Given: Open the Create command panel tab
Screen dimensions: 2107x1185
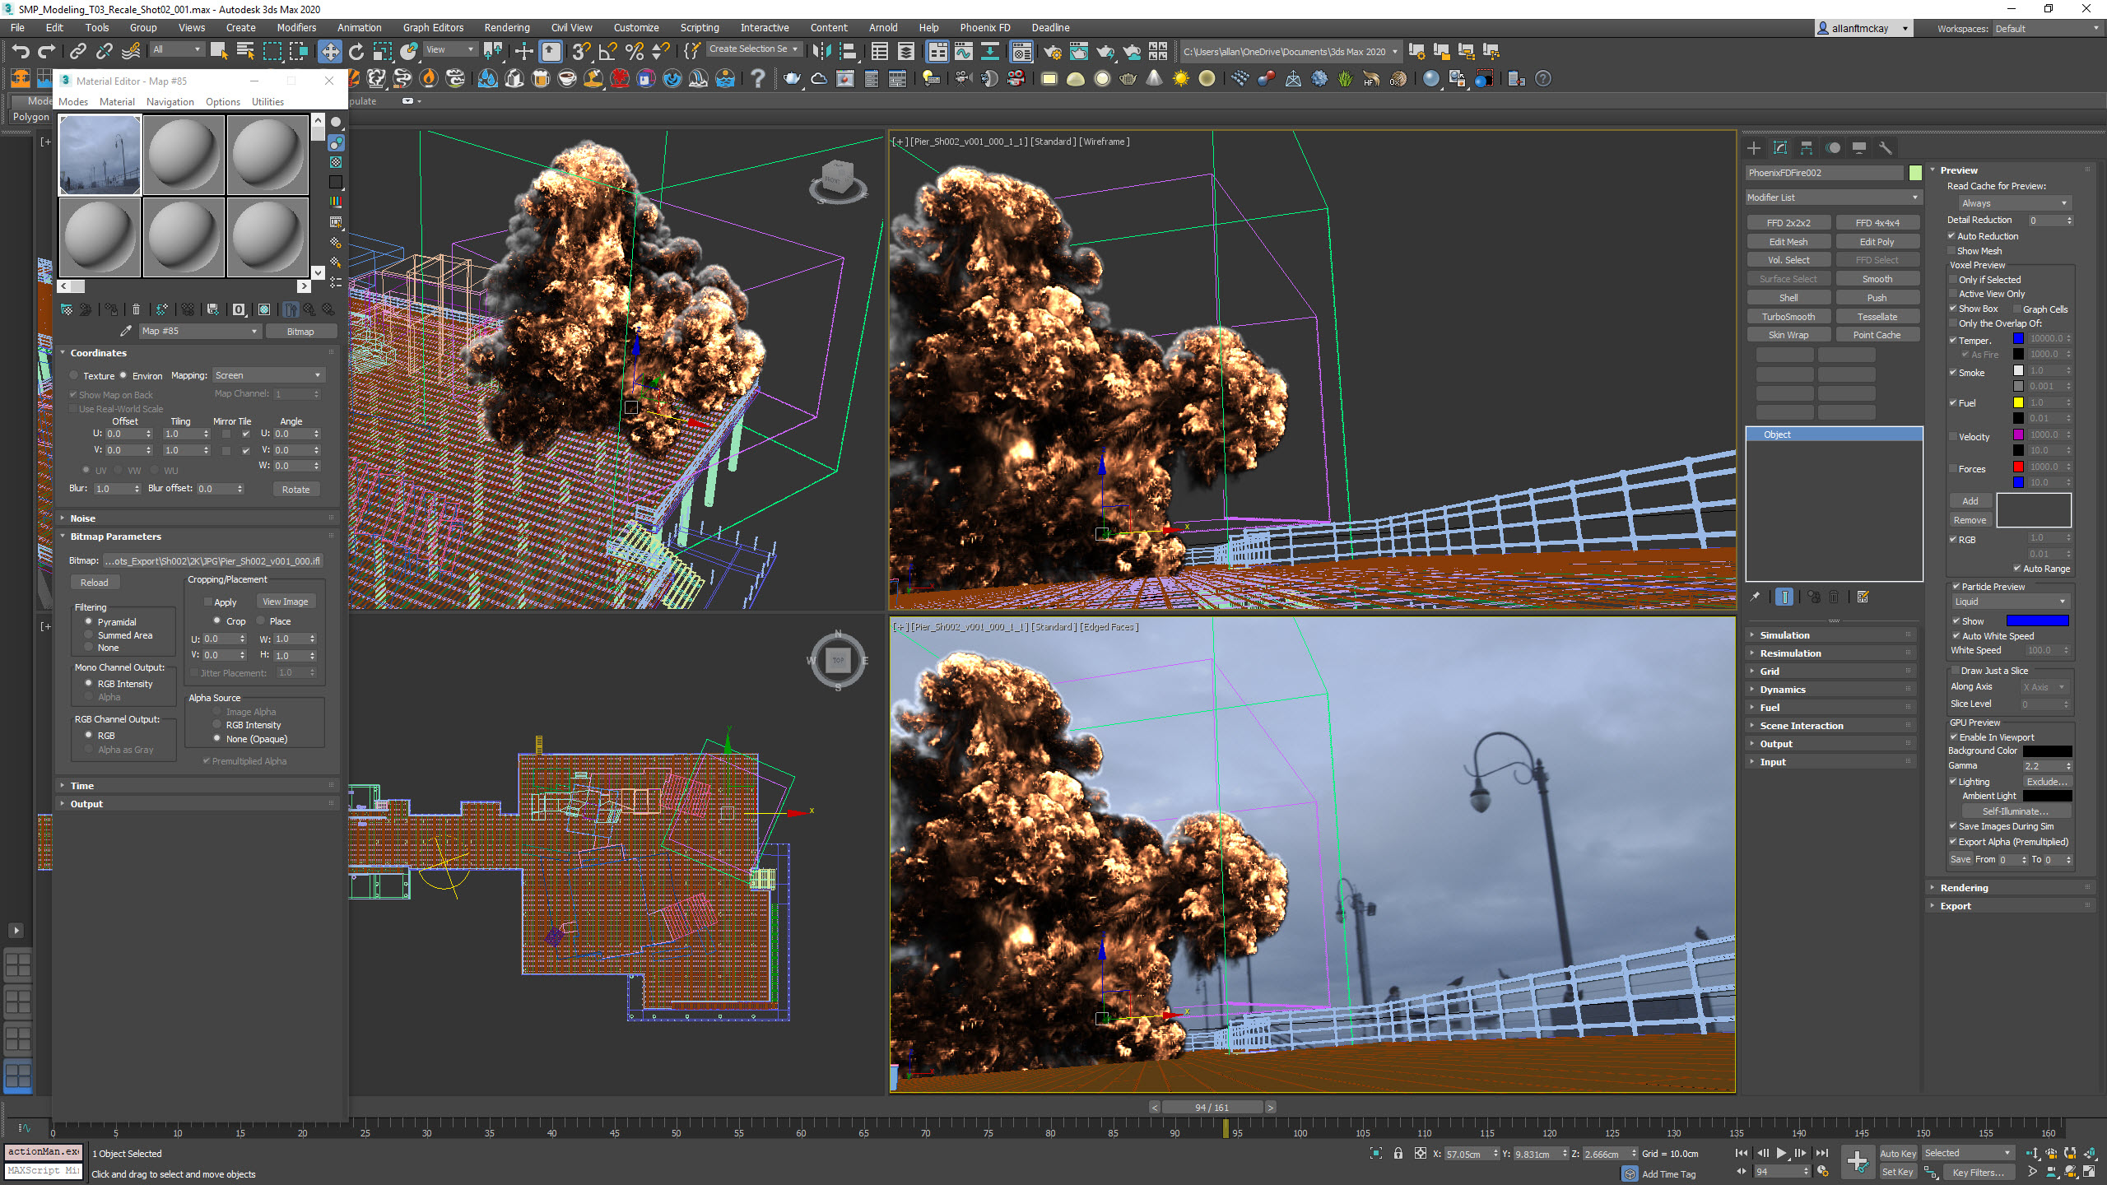Looking at the screenshot, I should point(1754,148).
